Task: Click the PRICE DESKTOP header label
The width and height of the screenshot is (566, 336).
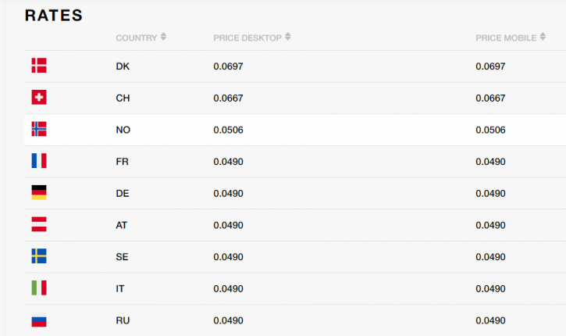Action: point(247,38)
